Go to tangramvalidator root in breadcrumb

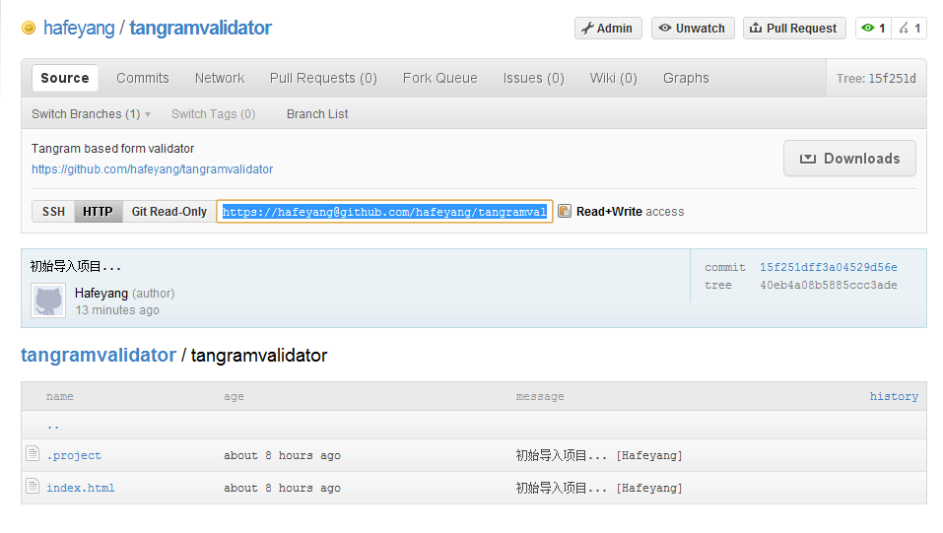(99, 355)
